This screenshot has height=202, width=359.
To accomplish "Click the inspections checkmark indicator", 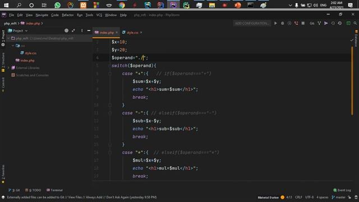I will pyautogui.click(x=352, y=40).
